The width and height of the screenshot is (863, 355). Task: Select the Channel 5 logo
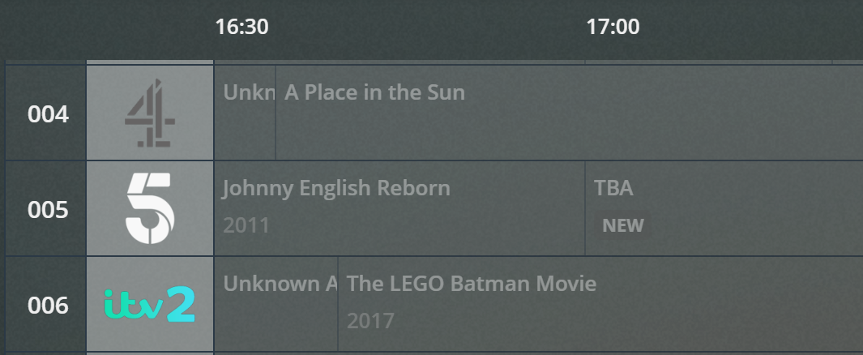coord(150,209)
